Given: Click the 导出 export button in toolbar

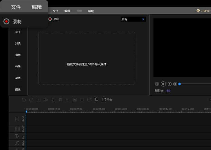Looking at the screenshot, I should coord(107,100).
